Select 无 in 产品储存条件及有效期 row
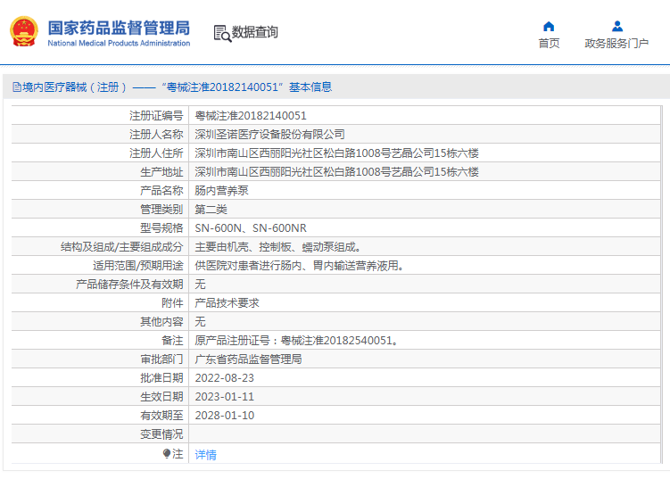The width and height of the screenshot is (670, 479). 201,285
